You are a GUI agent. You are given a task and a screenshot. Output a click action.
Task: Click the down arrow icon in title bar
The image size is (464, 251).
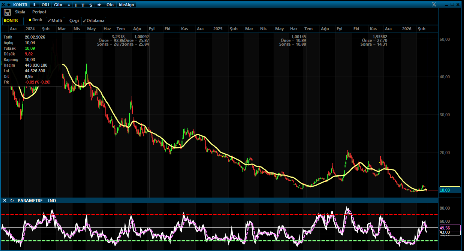tap(34, 5)
